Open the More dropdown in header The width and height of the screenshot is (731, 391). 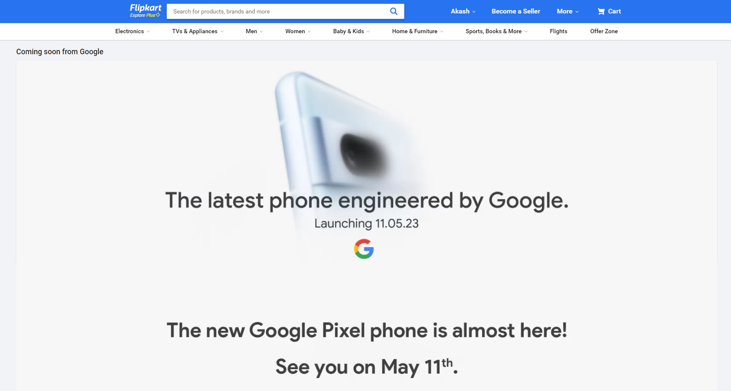pos(568,11)
